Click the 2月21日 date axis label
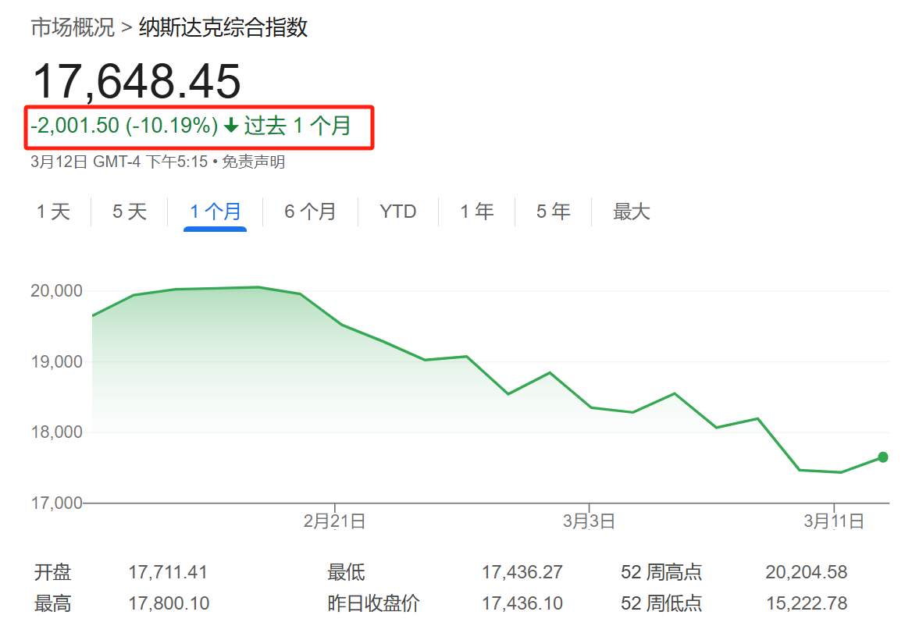912x633 pixels. coord(334,521)
